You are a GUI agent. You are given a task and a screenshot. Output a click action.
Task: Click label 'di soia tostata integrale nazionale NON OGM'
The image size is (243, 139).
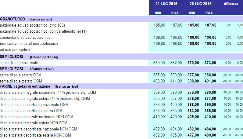[37, 117]
